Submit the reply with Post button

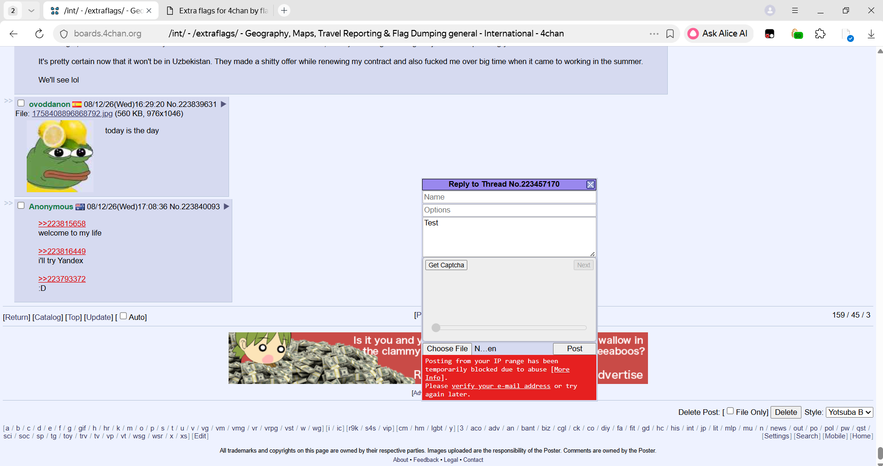coord(574,348)
